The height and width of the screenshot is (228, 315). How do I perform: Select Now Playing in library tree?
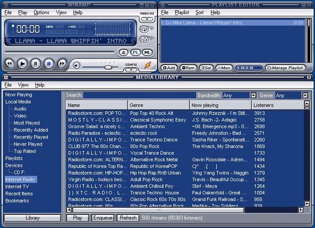(x=19, y=95)
